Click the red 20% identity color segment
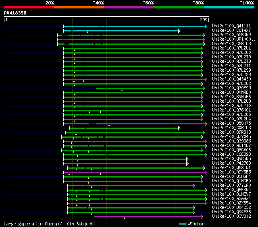The height and width of the screenshot is (227, 258). (29, 7)
